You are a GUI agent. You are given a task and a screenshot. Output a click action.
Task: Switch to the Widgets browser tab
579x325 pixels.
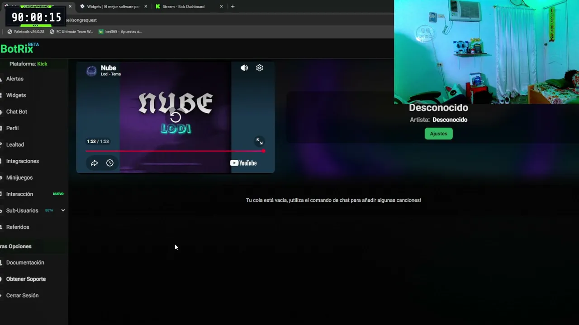(x=113, y=6)
